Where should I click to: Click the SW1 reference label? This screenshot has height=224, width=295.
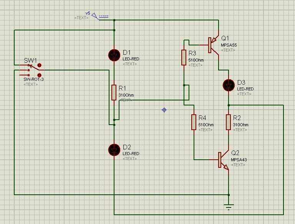point(30,60)
